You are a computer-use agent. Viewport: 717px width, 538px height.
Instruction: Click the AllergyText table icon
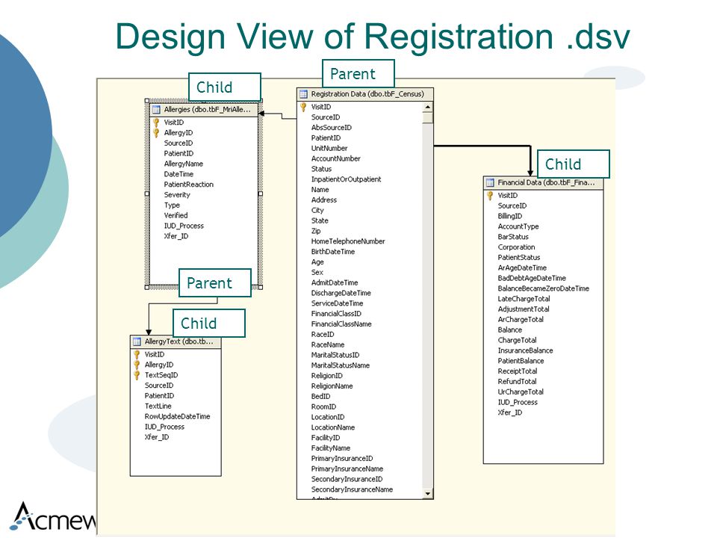tap(137, 341)
